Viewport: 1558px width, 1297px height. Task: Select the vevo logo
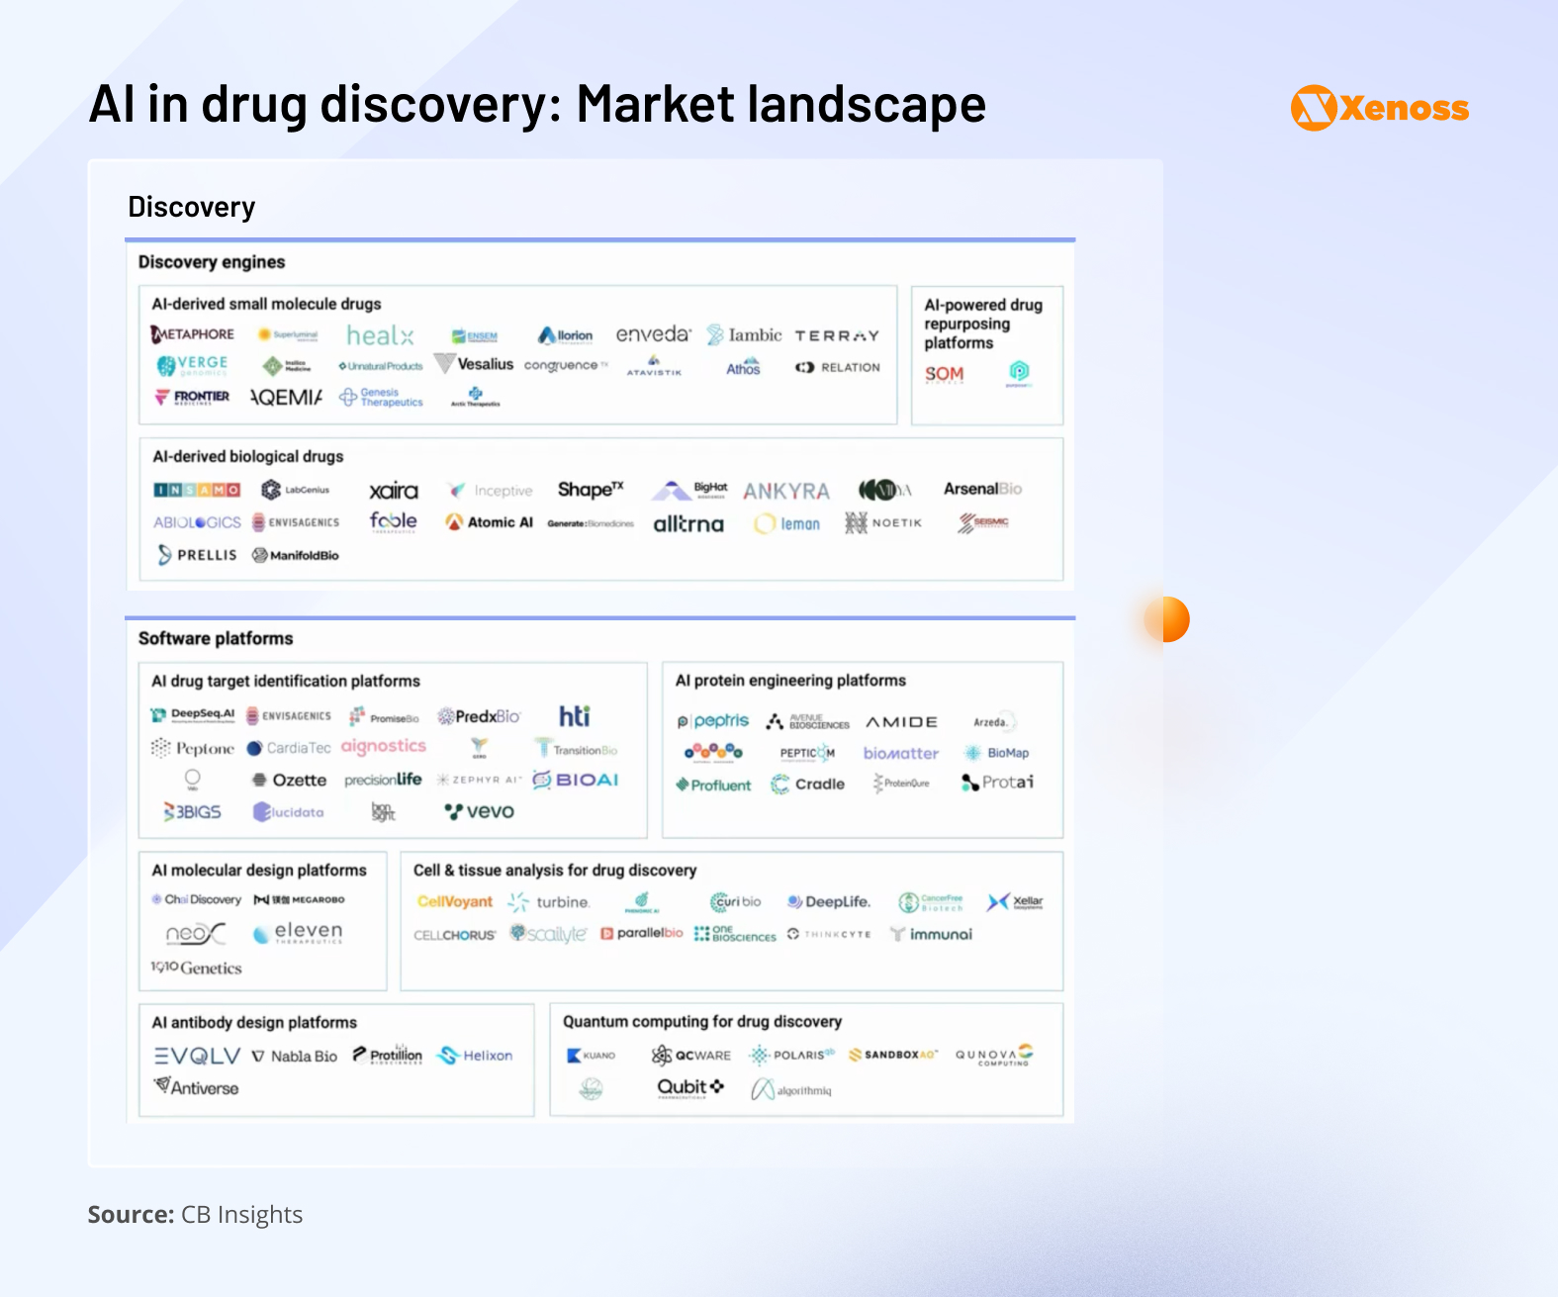(480, 811)
